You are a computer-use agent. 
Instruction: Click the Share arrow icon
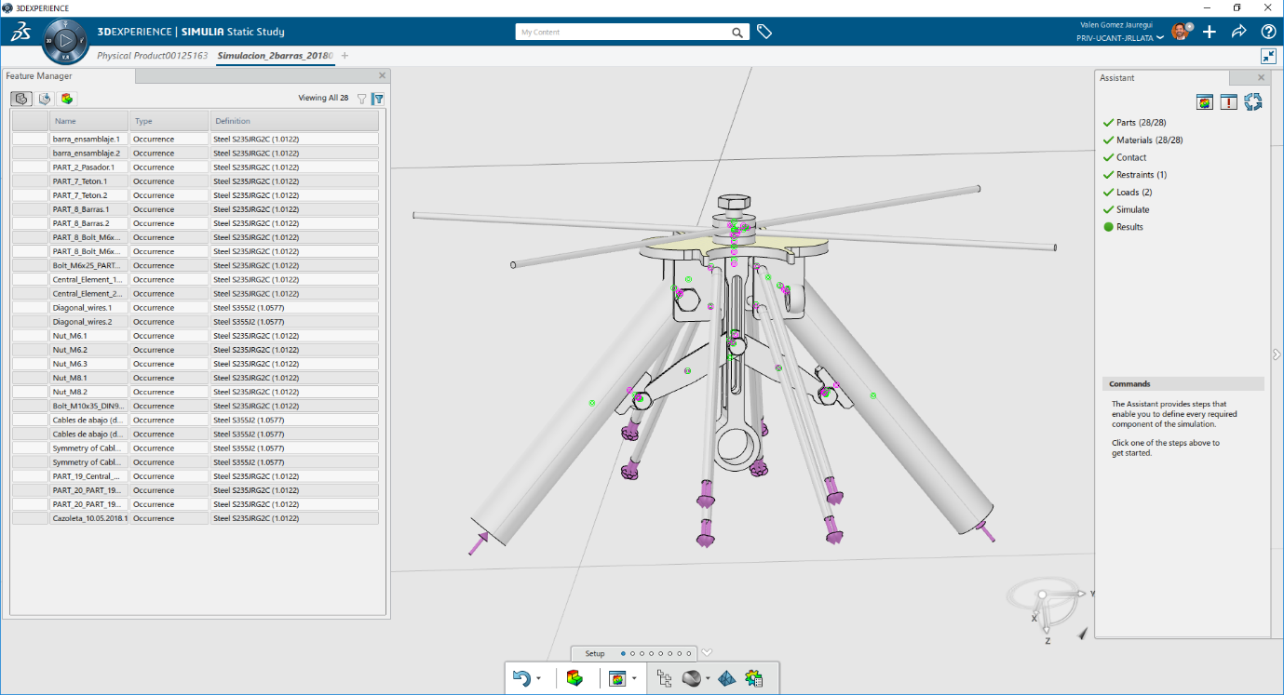coord(1239,32)
